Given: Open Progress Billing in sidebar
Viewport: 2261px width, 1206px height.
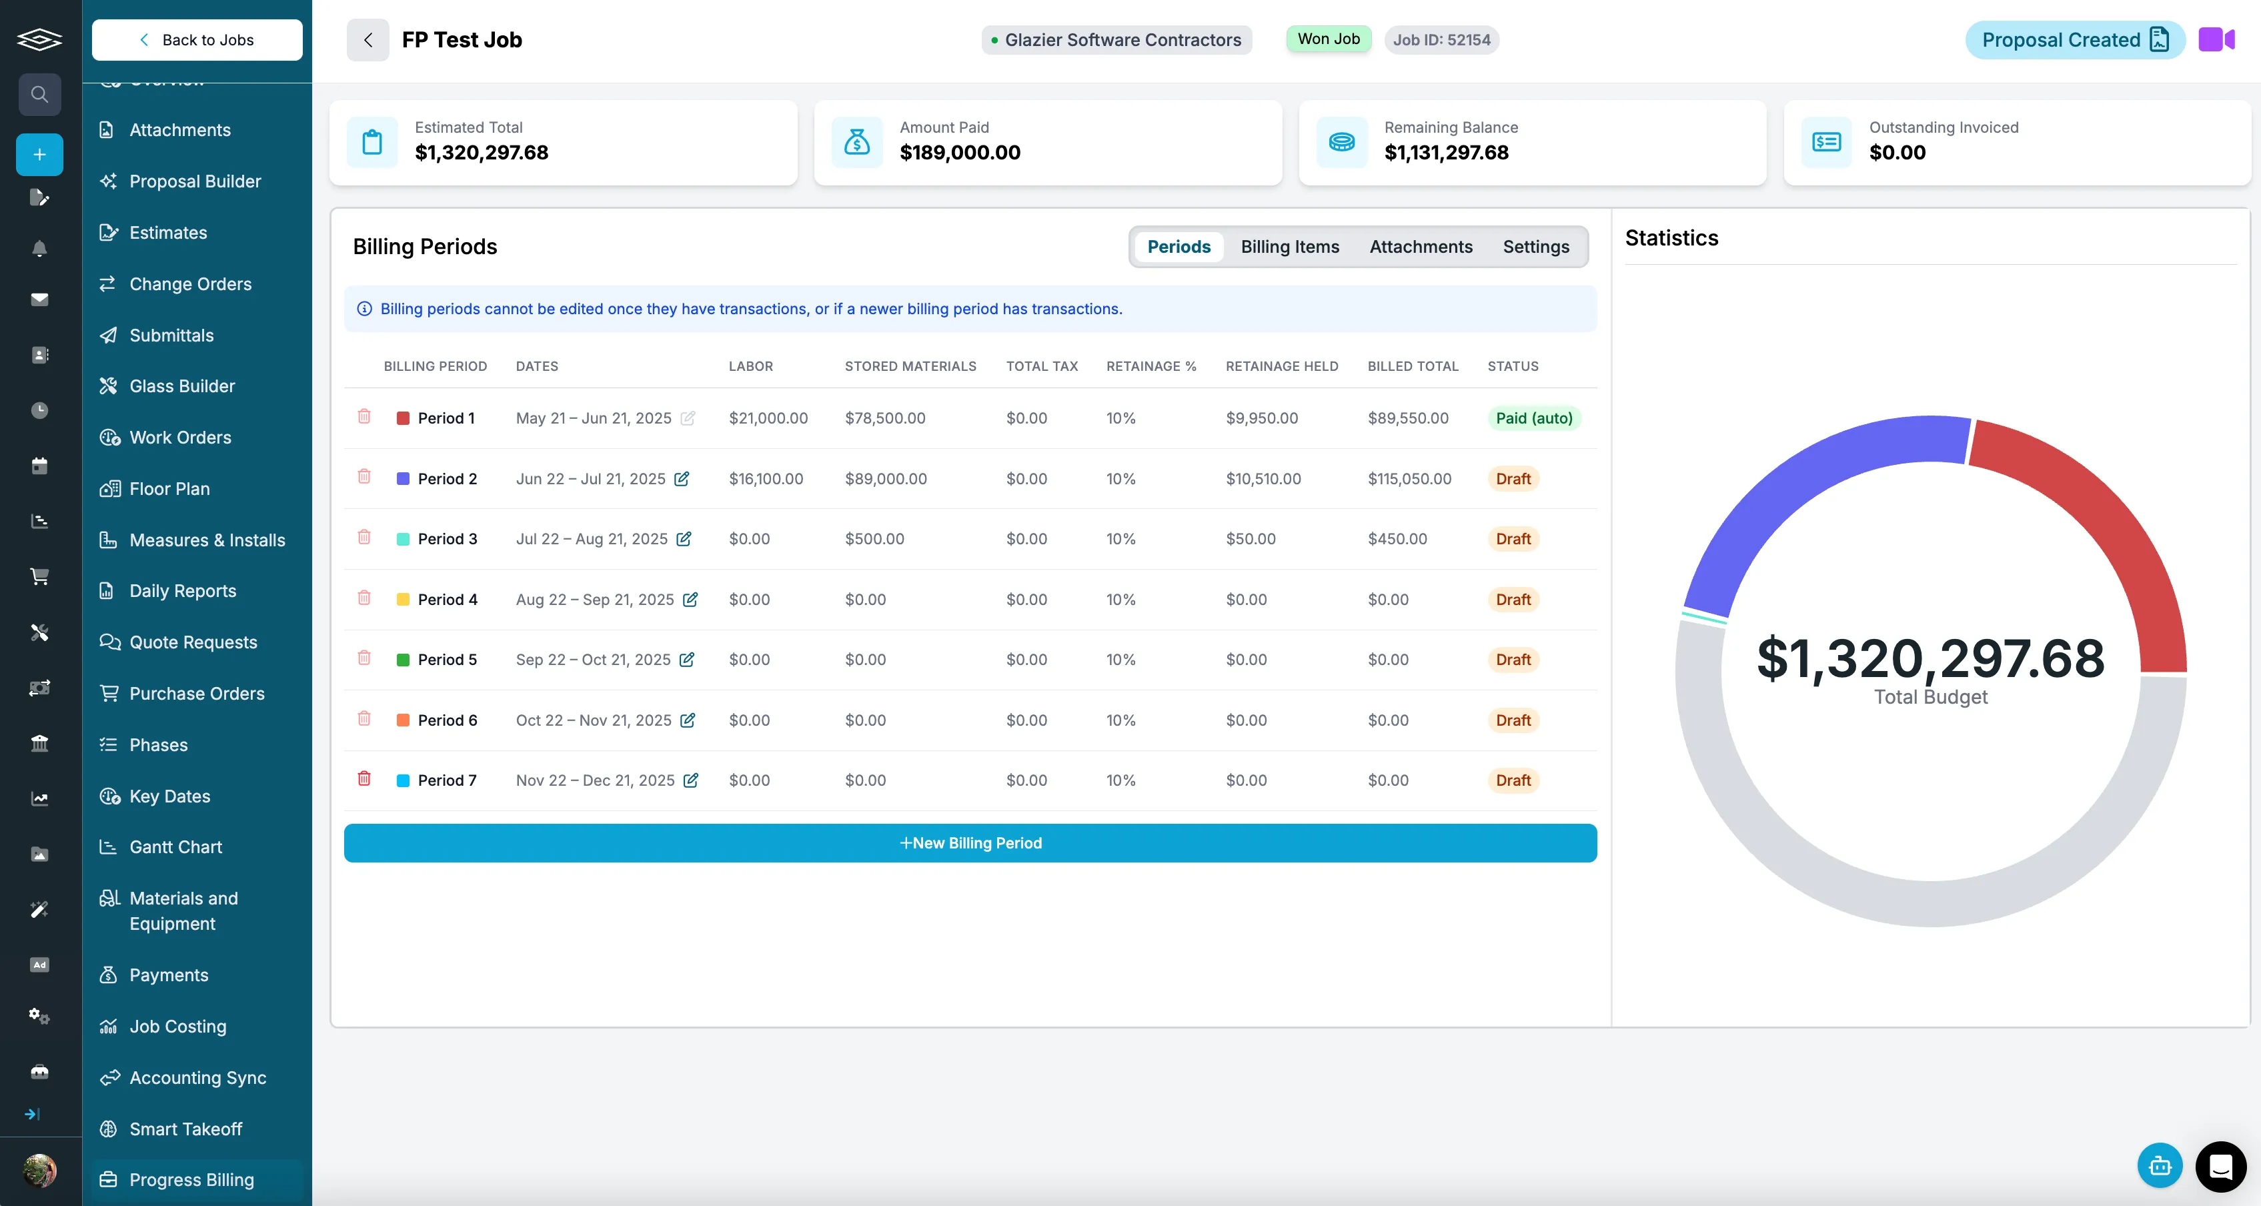Looking at the screenshot, I should click(x=197, y=1180).
